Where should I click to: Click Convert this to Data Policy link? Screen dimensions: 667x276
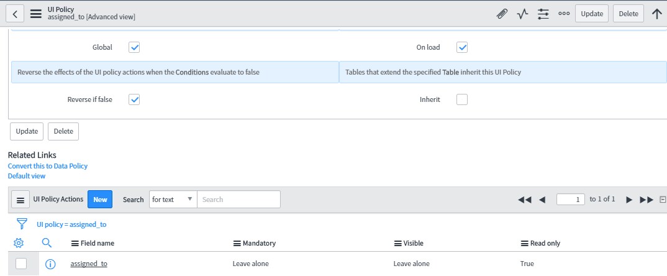[x=48, y=166]
